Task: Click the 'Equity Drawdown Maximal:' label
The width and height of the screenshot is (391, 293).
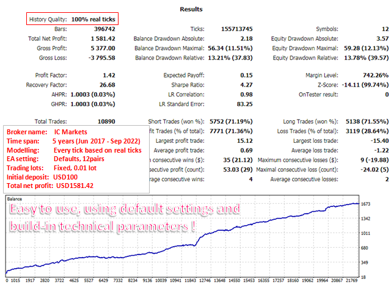Action: click(305, 48)
